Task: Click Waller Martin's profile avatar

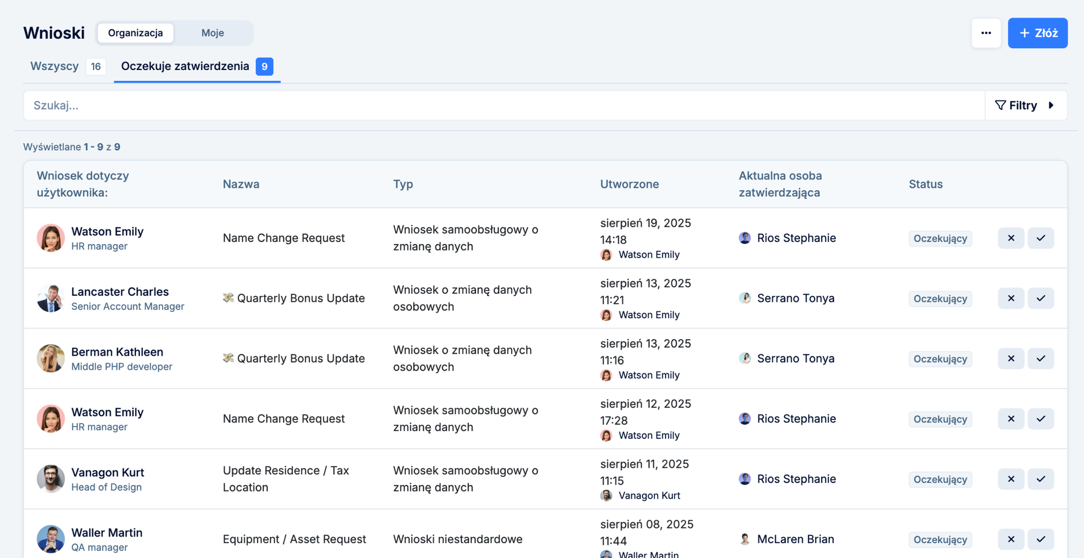Action: tap(51, 539)
